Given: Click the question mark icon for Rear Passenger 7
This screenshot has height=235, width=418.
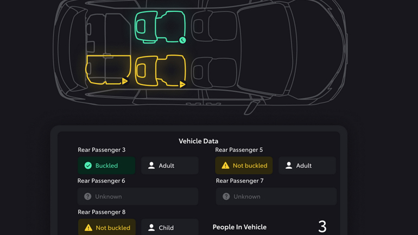Looking at the screenshot, I should (x=226, y=196).
